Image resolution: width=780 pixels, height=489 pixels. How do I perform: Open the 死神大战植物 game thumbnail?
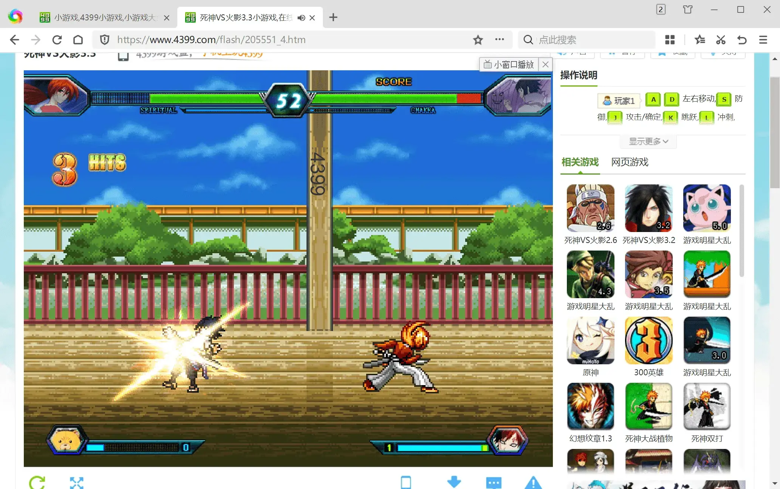point(648,407)
